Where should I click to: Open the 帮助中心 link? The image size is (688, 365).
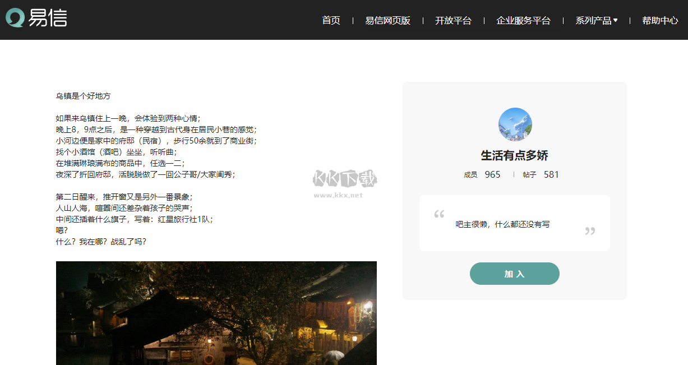660,20
